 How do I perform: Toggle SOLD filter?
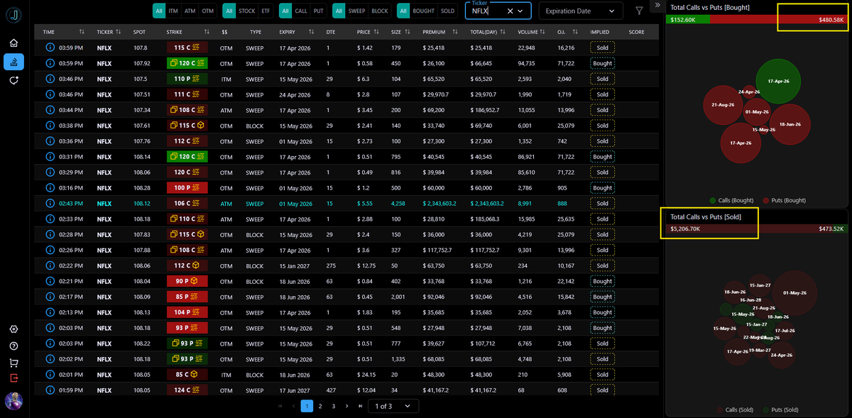click(447, 11)
